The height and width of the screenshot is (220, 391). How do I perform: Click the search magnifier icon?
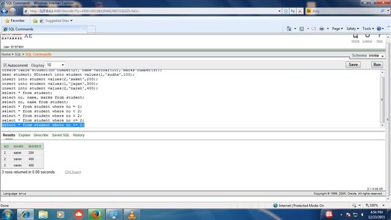[x=382, y=11]
